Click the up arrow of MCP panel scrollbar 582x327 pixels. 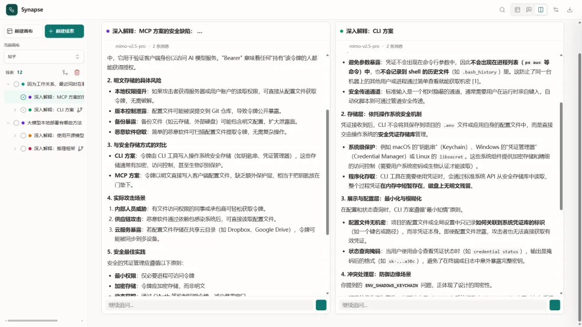click(328, 55)
